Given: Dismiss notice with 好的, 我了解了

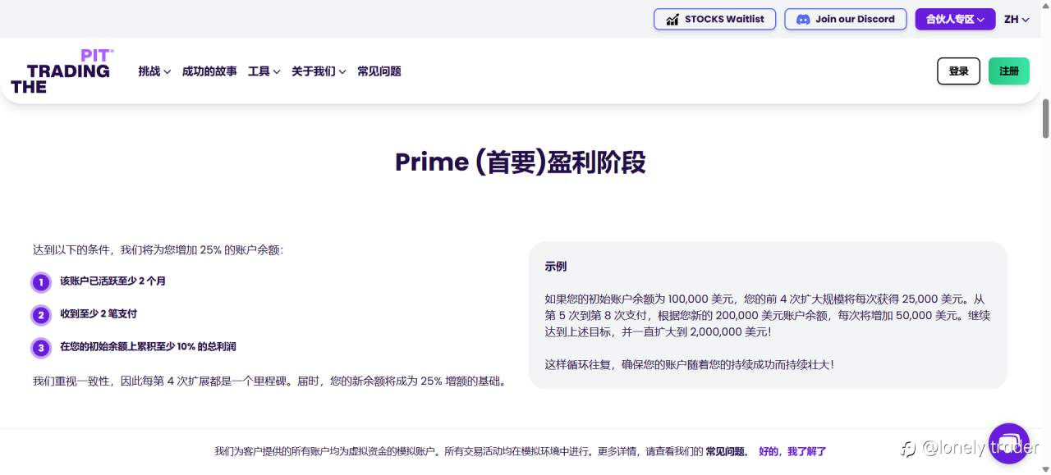Looking at the screenshot, I should click(792, 451).
